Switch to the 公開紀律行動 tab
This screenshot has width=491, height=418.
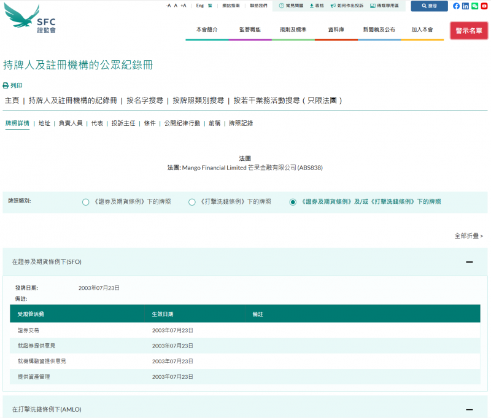tap(182, 123)
